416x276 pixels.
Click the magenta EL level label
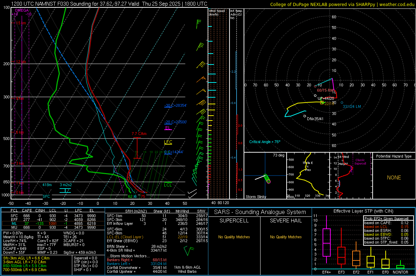coord(168,128)
